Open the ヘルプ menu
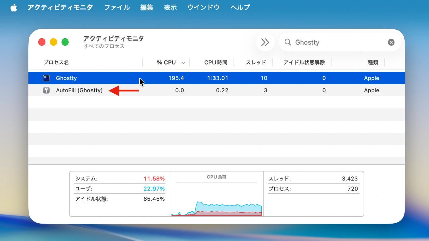Viewport: 429px width, 241px height. [x=240, y=7]
